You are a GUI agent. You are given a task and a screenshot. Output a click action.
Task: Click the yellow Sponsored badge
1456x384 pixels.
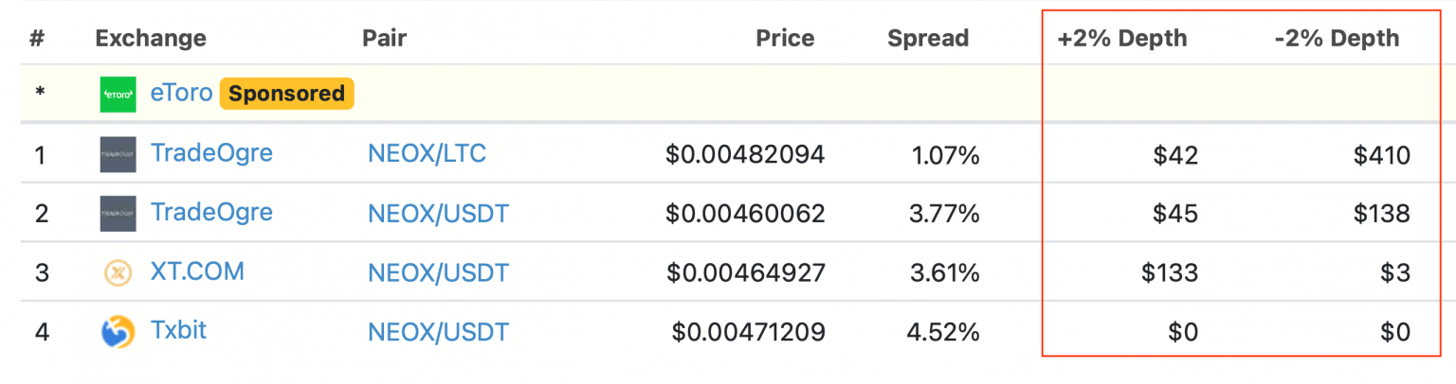pyautogui.click(x=286, y=94)
